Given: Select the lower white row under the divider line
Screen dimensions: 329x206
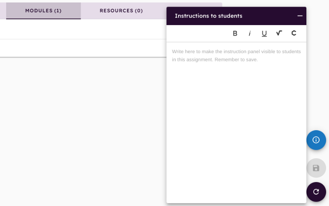Looking at the screenshot, I should tap(83, 48).
